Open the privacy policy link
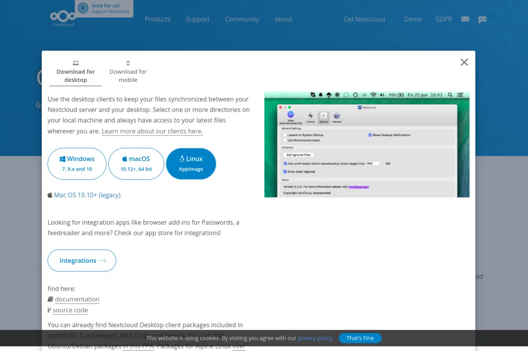Screen dimensions: 528x351 (315, 338)
